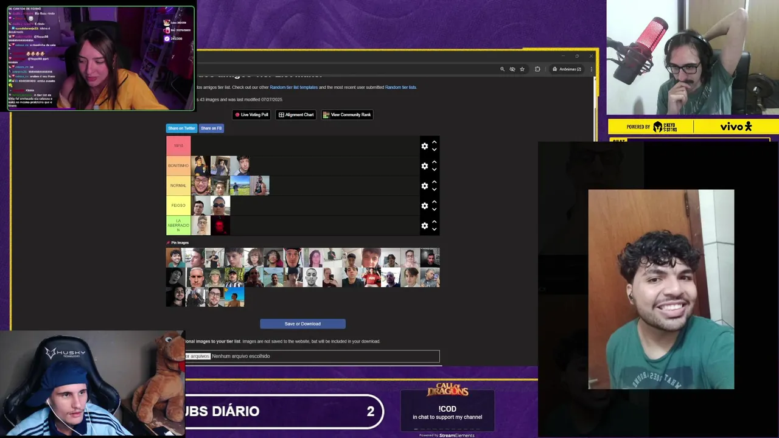The image size is (779, 438).
Task: Select the beach photo with blue sky in image pool
Action: click(x=234, y=297)
